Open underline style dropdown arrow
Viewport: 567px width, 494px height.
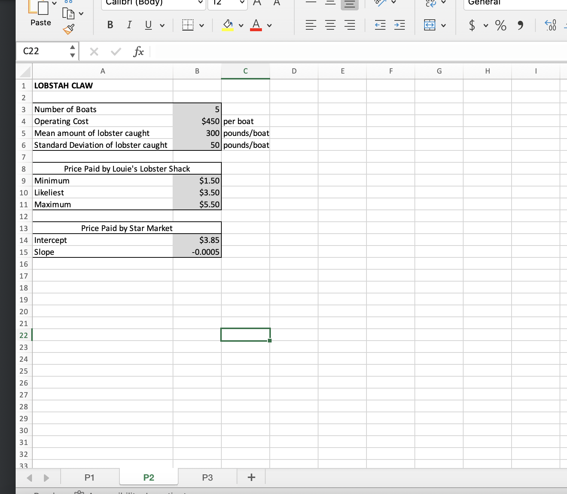162,26
